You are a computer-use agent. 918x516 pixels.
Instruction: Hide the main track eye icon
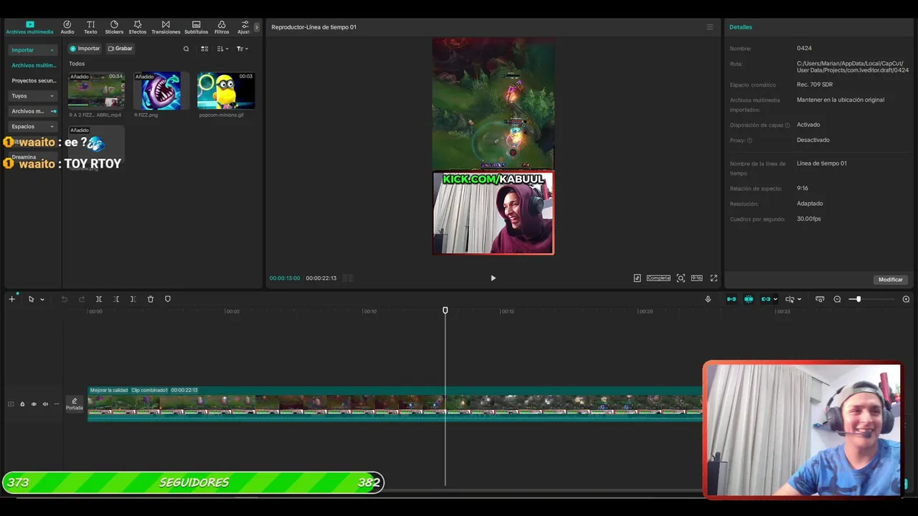pyautogui.click(x=34, y=404)
